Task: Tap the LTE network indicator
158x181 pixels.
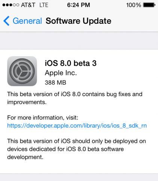Action: (44, 5)
